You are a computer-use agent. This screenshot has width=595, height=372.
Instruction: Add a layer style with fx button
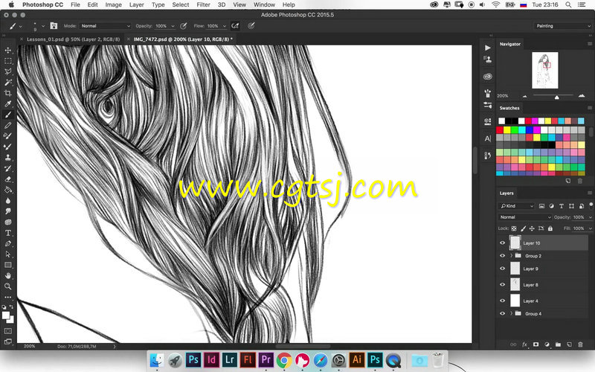click(x=524, y=344)
